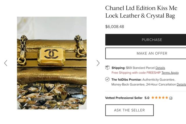The height and width of the screenshot is (124, 186).
Task: Click the 1stDibs Promise checkmark icon
Action: click(x=108, y=79)
